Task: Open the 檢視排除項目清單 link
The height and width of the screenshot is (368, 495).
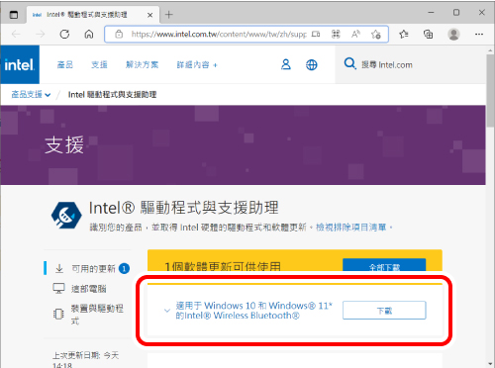Action: [351, 228]
